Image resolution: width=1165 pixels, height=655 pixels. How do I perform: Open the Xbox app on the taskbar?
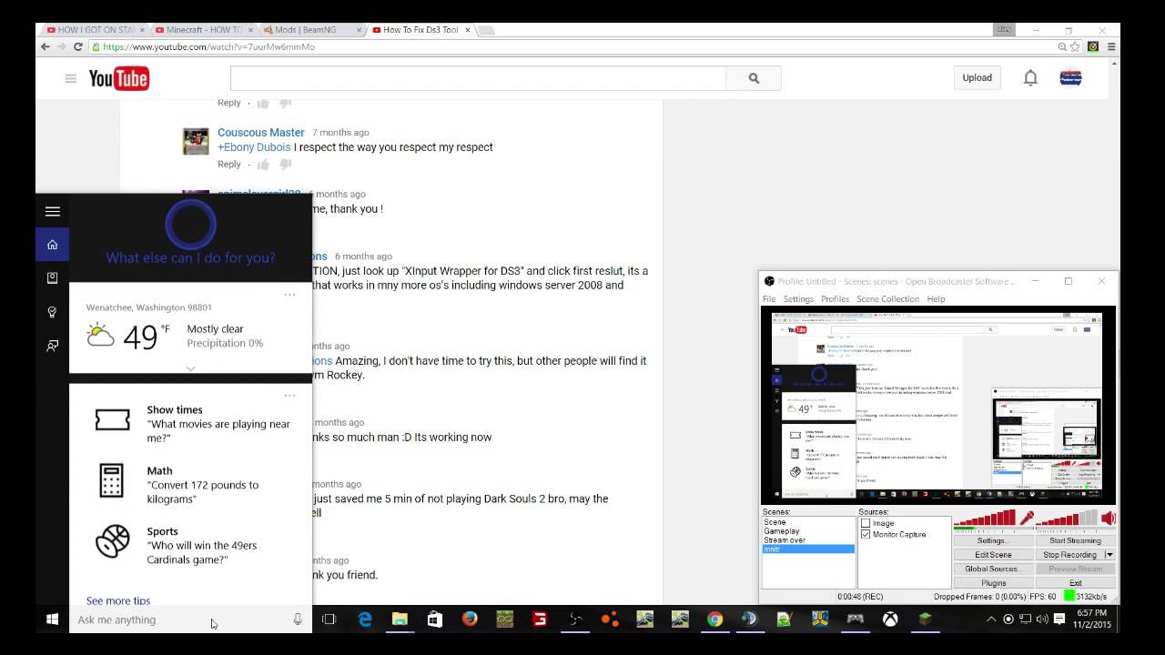click(890, 620)
